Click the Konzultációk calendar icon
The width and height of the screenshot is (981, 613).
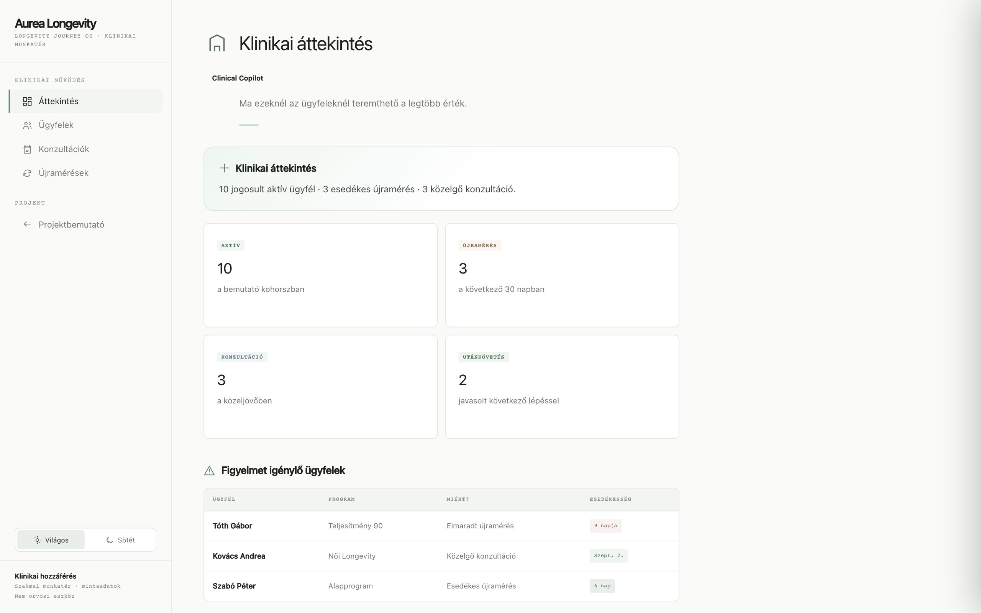click(27, 149)
